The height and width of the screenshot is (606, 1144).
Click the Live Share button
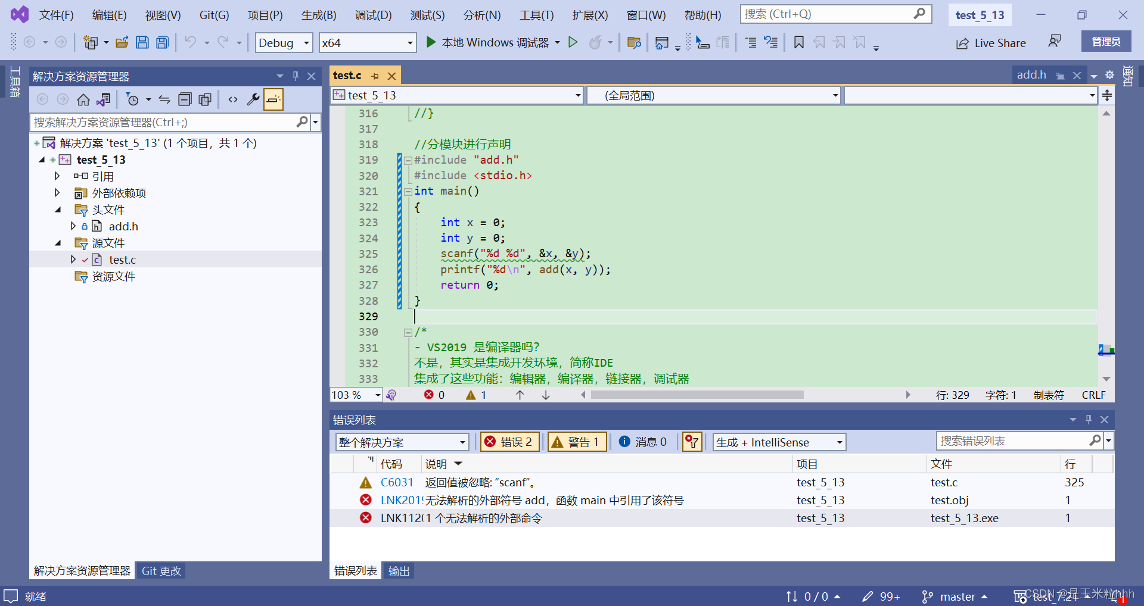pyautogui.click(x=991, y=43)
